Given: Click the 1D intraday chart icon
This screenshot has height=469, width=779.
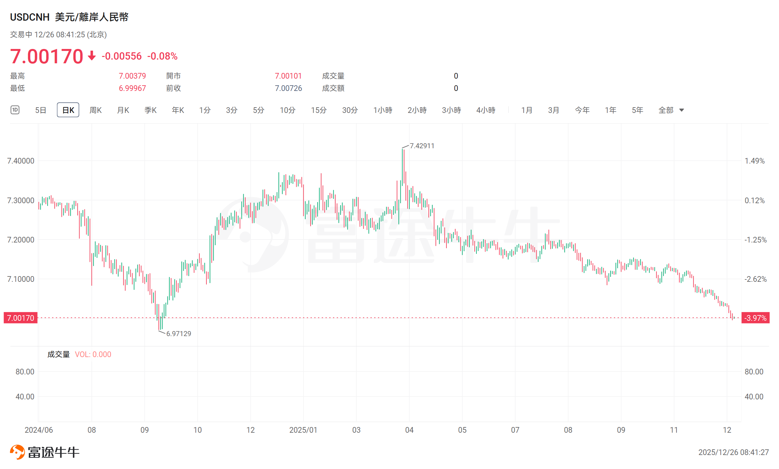Looking at the screenshot, I should click(15, 110).
